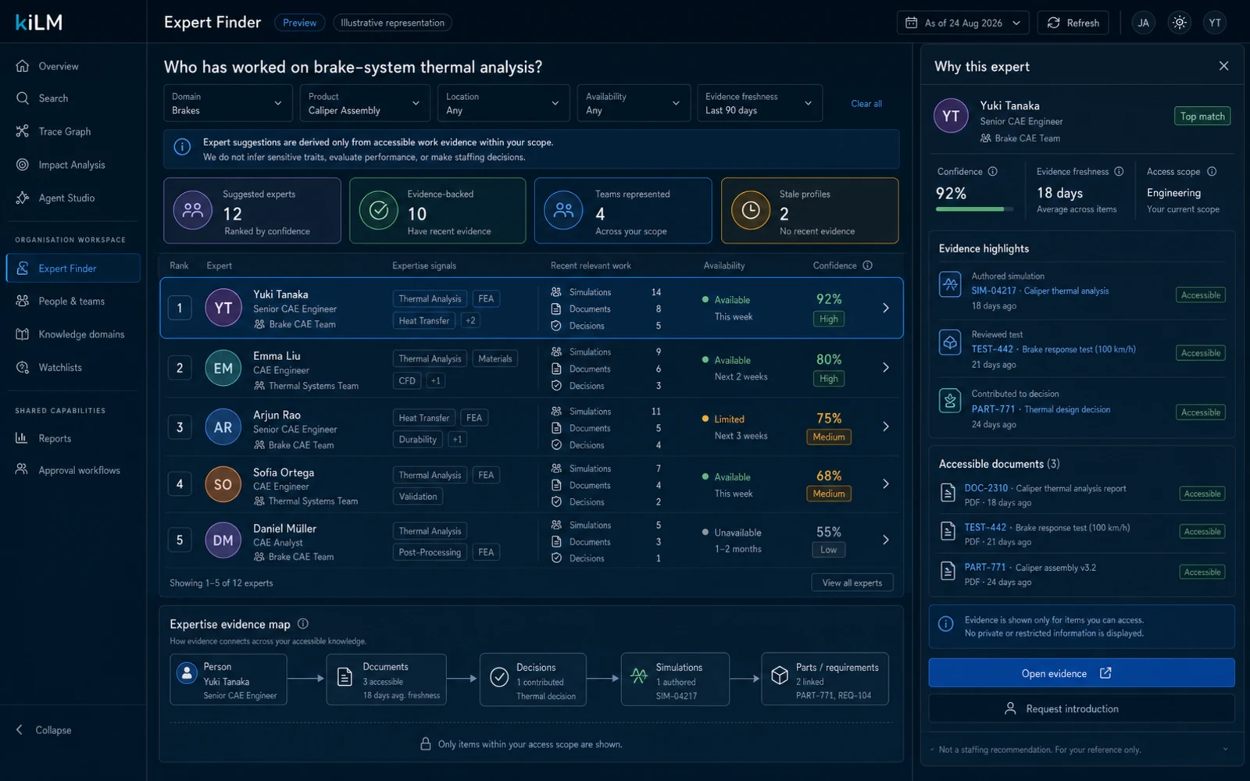Click the View all experts button
This screenshot has width=1250, height=781.
(x=852, y=583)
